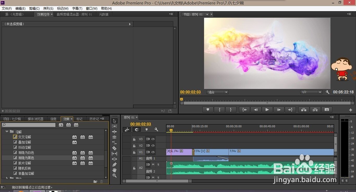Play the sequence
This screenshot has height=192, width=356.
click(267, 109)
